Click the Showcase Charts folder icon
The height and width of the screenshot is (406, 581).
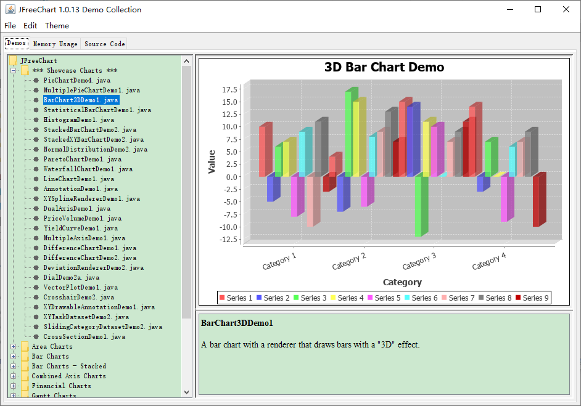(x=25, y=70)
